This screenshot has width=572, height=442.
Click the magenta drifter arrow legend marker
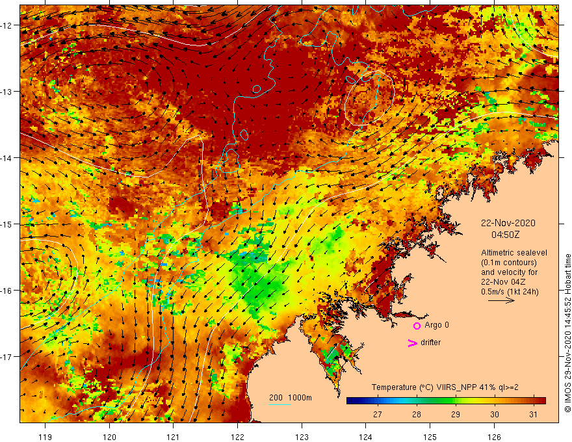412,343
